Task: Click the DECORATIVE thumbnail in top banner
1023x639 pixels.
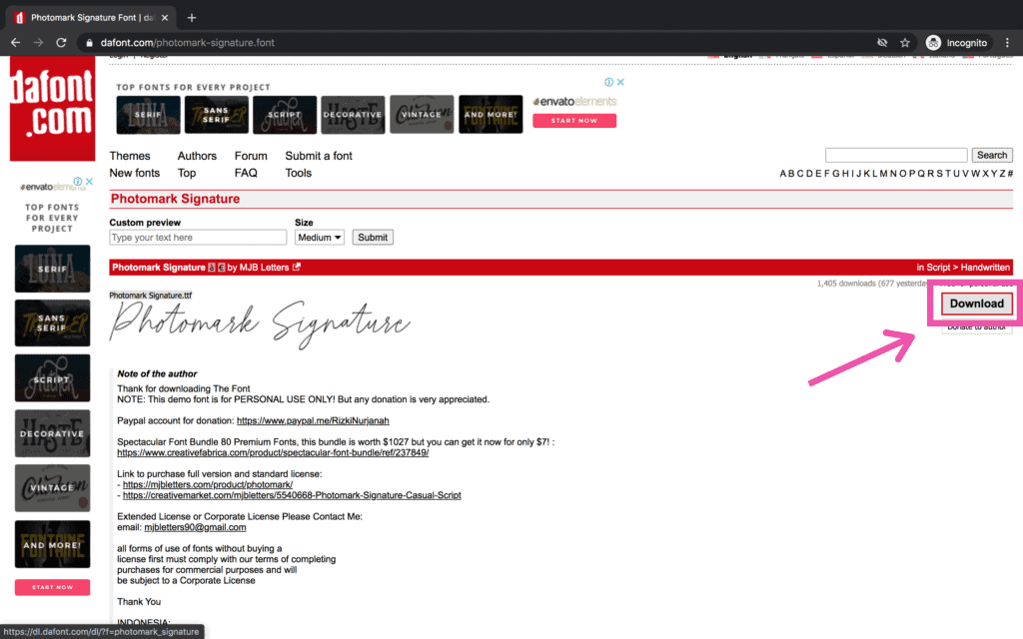Action: [x=353, y=115]
